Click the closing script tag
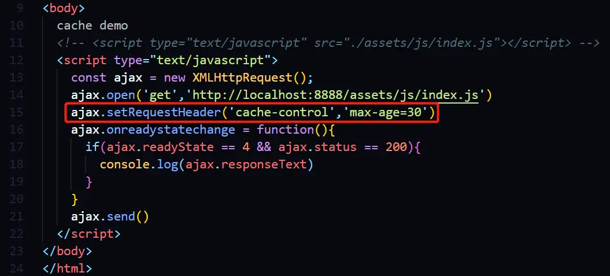Screen dimensions: 610x276 point(88,234)
